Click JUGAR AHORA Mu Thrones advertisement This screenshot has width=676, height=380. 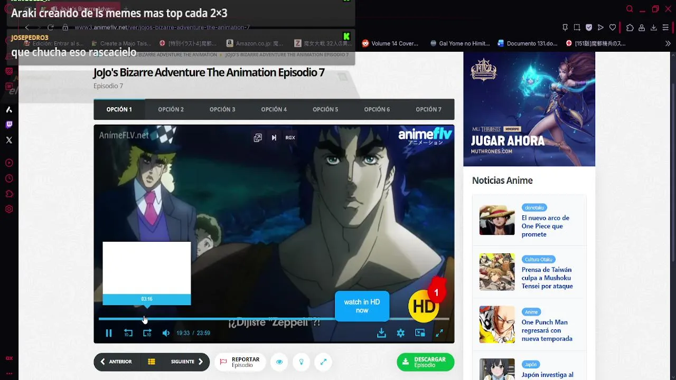pyautogui.click(x=529, y=109)
